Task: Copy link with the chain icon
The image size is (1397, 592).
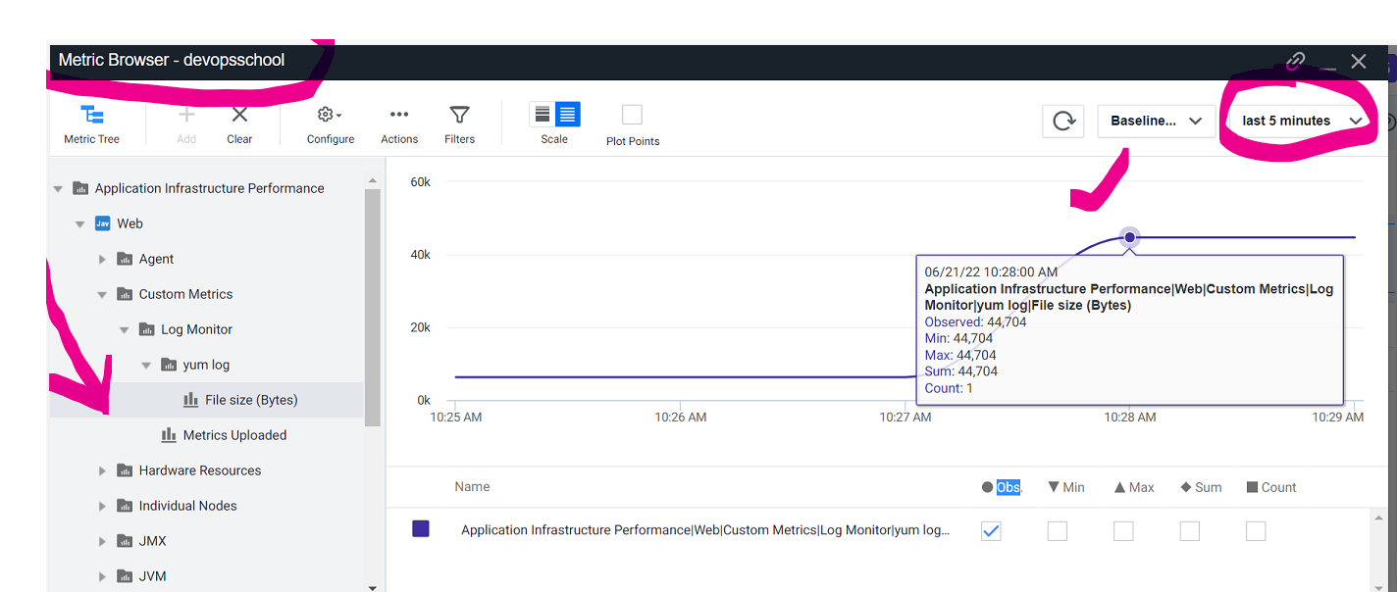Action: pyautogui.click(x=1295, y=61)
